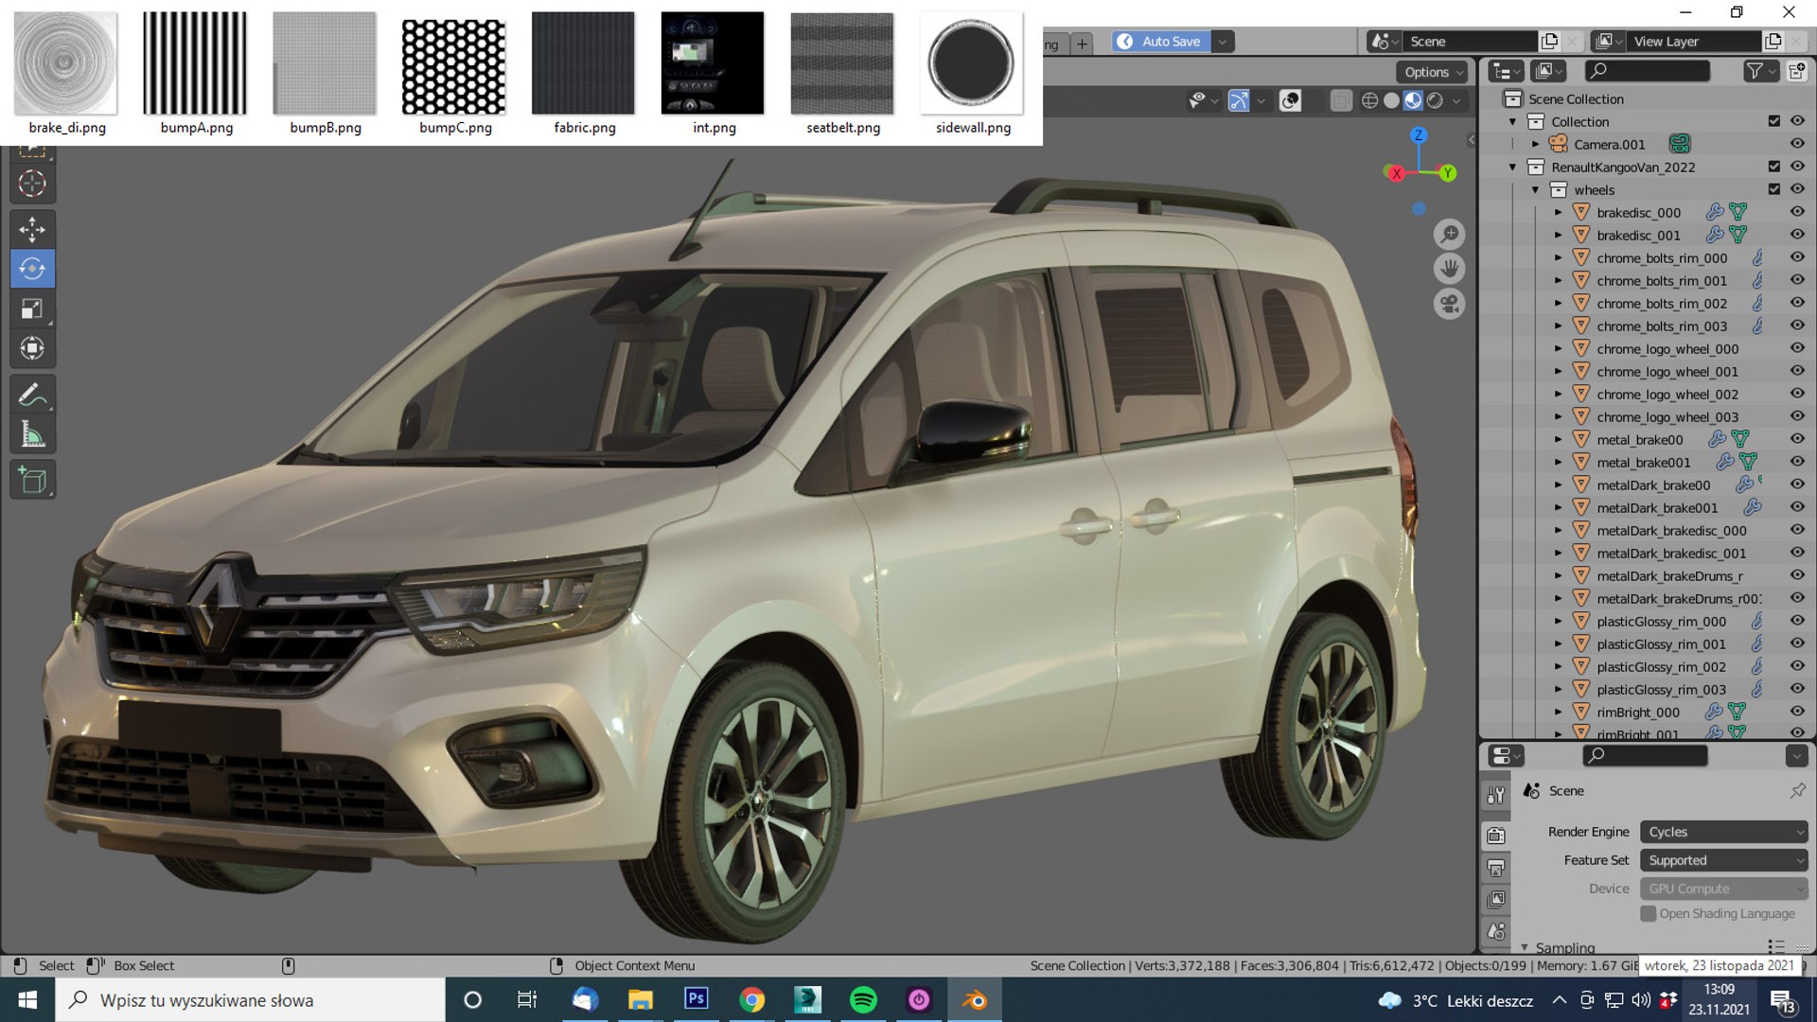Screen dimensions: 1817x1022
Task: Click the properties search field
Action: pos(1645,755)
